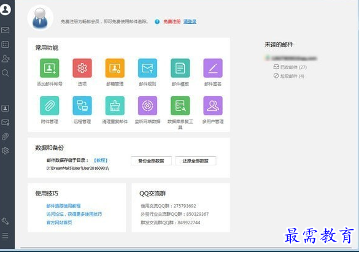Image resolution: width=359 pixels, height=255 pixels.
Task: Open the 【教程】 link
Action: 101,161
